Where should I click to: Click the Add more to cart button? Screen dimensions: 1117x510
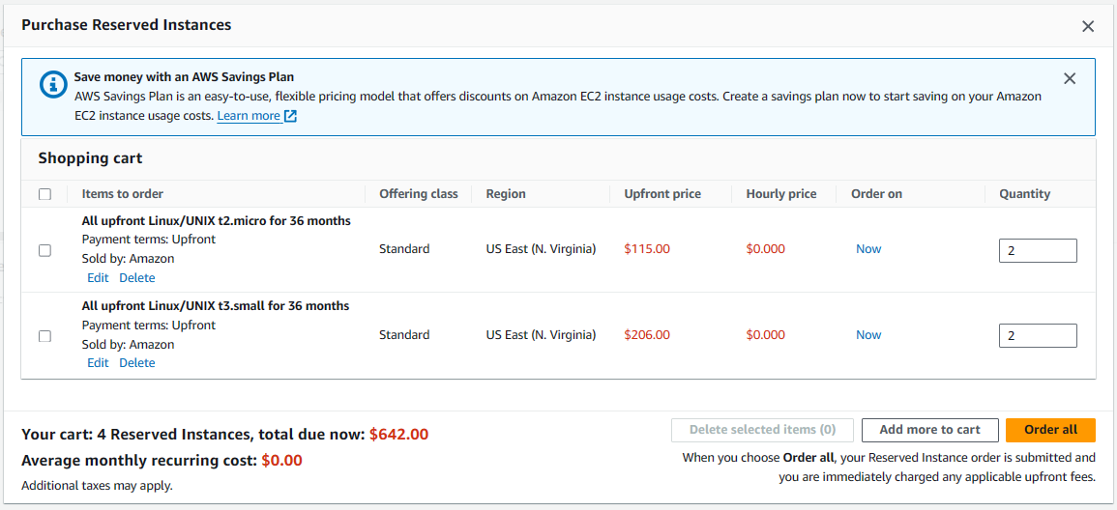tap(929, 430)
